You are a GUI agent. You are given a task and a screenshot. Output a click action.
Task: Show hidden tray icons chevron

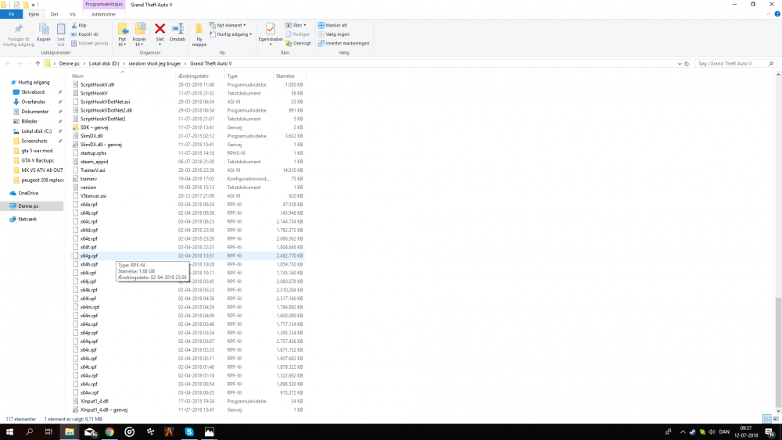coord(682,431)
